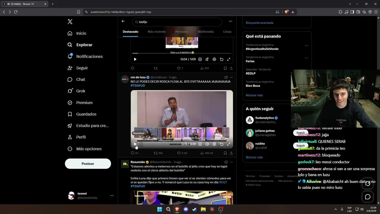Viewport: 380px width, 214px height.
Task: Click the tdafijo search field
Action: (x=177, y=22)
